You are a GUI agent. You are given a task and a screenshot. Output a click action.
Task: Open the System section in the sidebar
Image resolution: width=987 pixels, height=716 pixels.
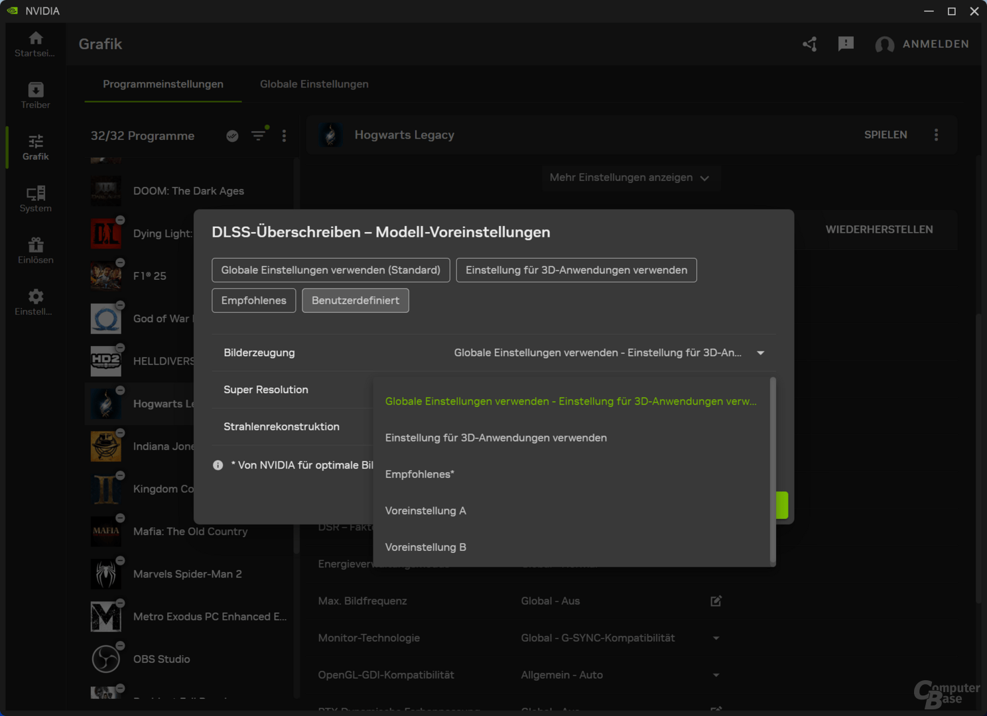35,198
